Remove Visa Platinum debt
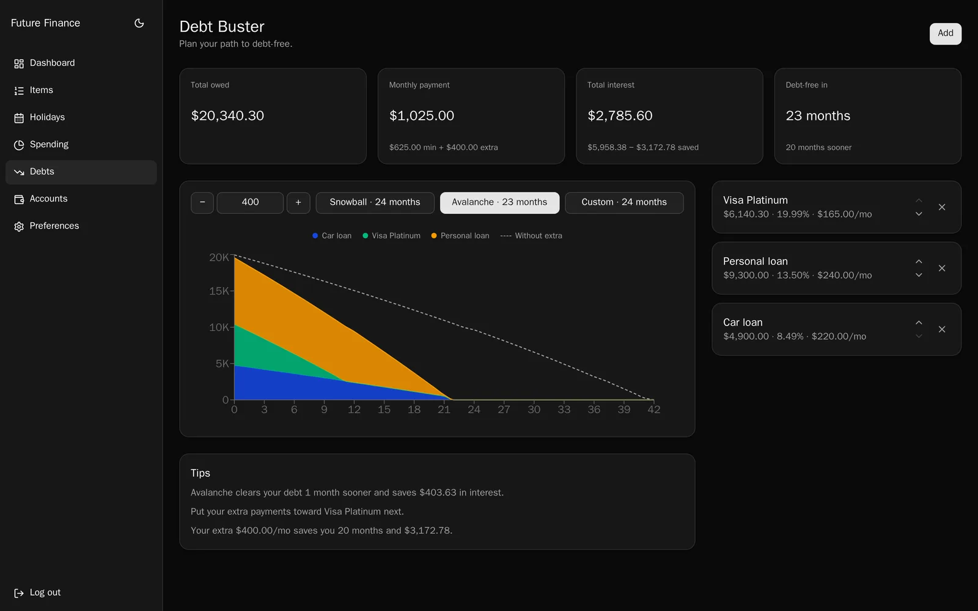Screen dimensions: 978x611 pos(942,207)
